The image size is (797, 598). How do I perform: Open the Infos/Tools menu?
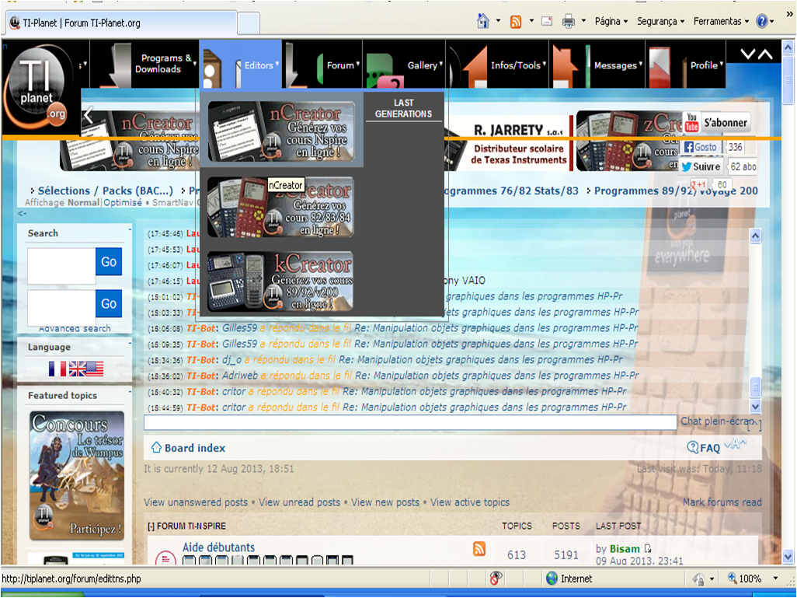(x=498, y=65)
